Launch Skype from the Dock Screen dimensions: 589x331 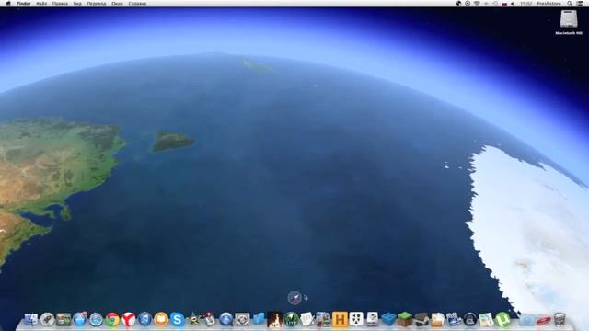pyautogui.click(x=177, y=319)
